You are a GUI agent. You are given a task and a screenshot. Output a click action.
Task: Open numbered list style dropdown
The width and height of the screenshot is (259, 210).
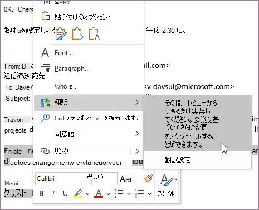click(x=149, y=194)
